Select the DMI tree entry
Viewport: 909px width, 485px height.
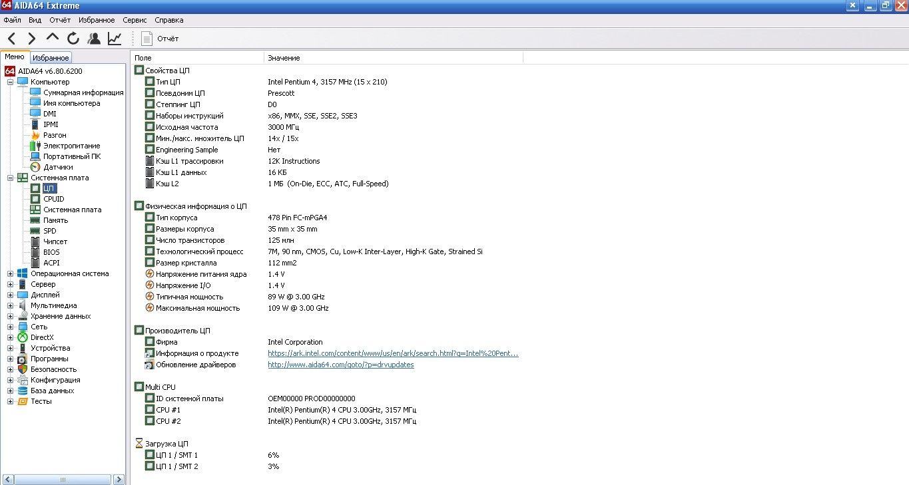(50, 114)
